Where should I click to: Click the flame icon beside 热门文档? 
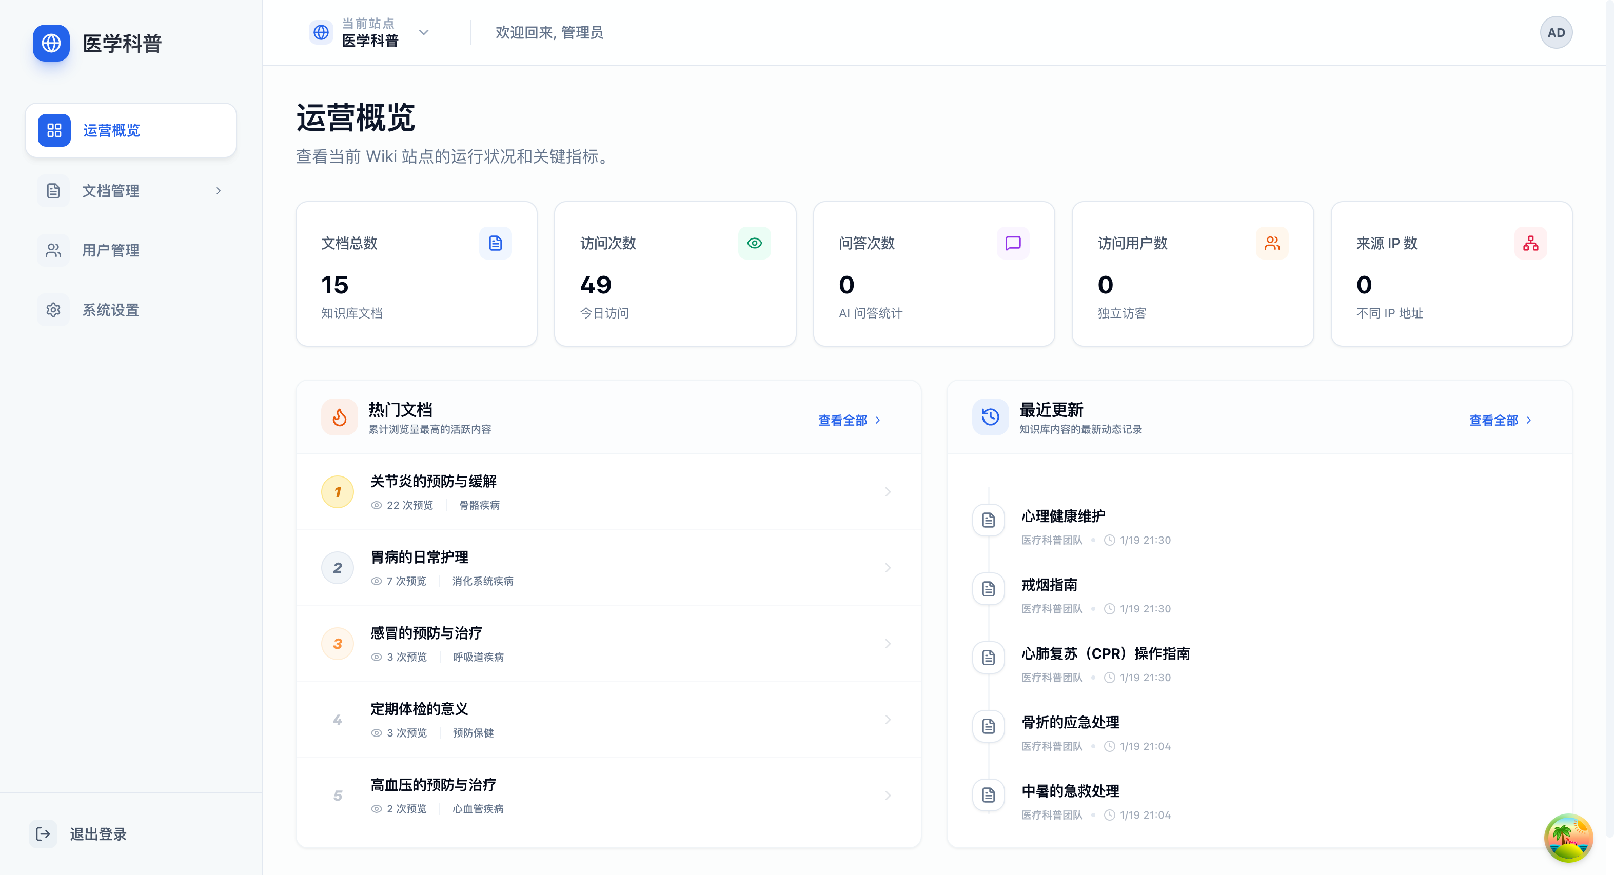pos(339,416)
